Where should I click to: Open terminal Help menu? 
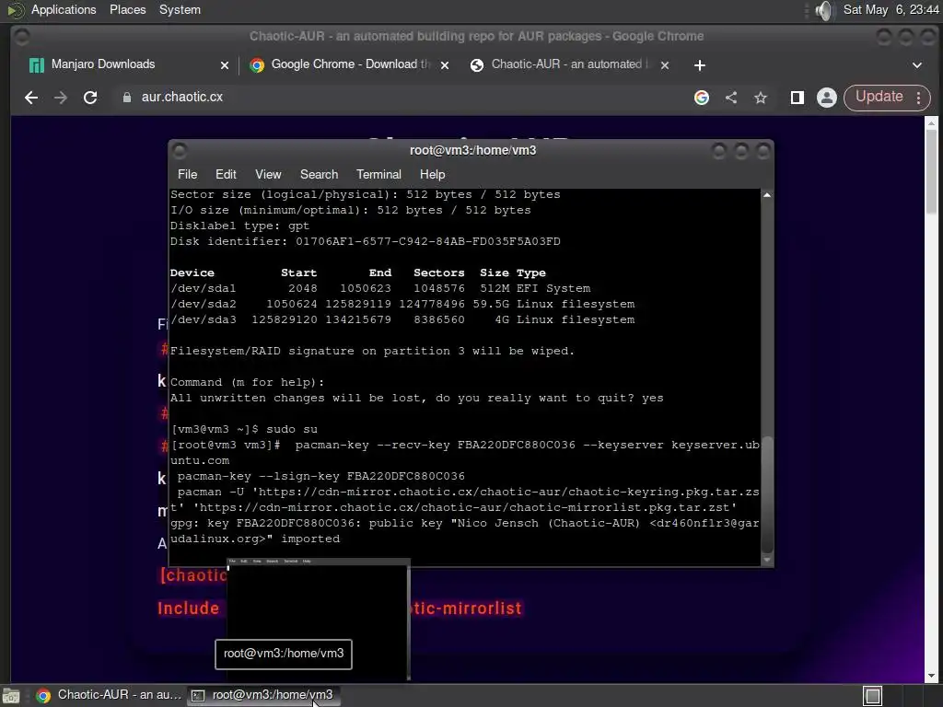coord(433,174)
